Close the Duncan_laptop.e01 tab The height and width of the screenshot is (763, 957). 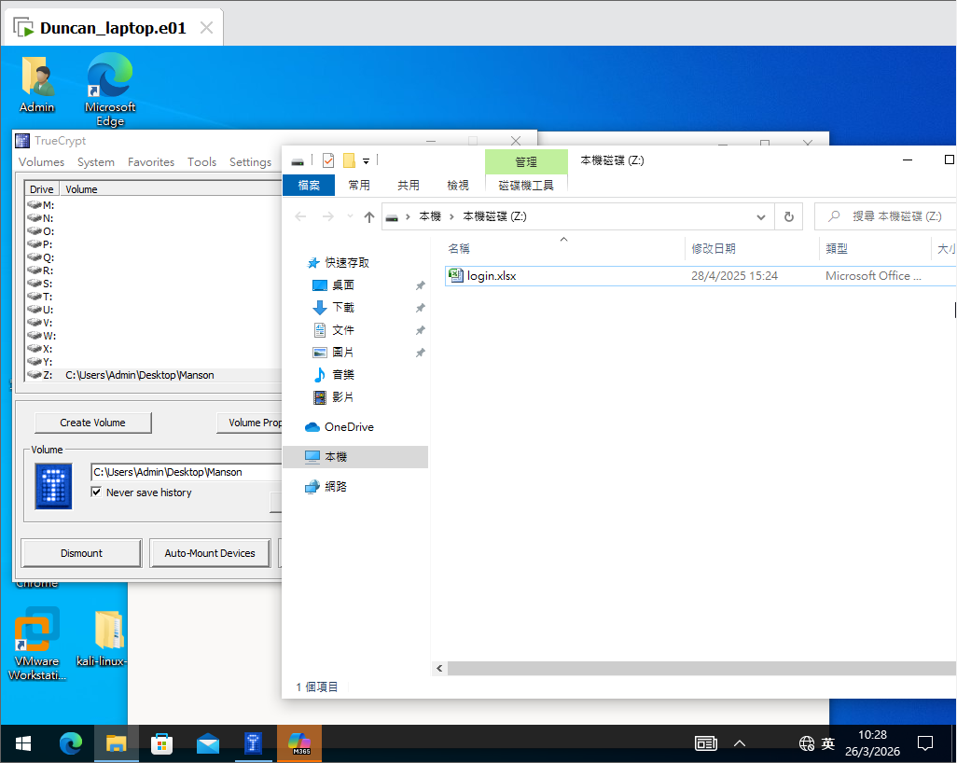pyautogui.click(x=207, y=28)
